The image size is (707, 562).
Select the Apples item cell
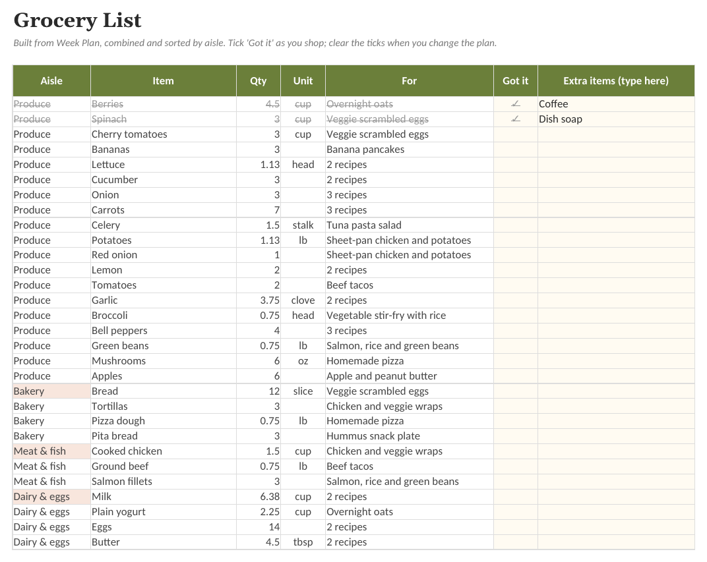(163, 376)
